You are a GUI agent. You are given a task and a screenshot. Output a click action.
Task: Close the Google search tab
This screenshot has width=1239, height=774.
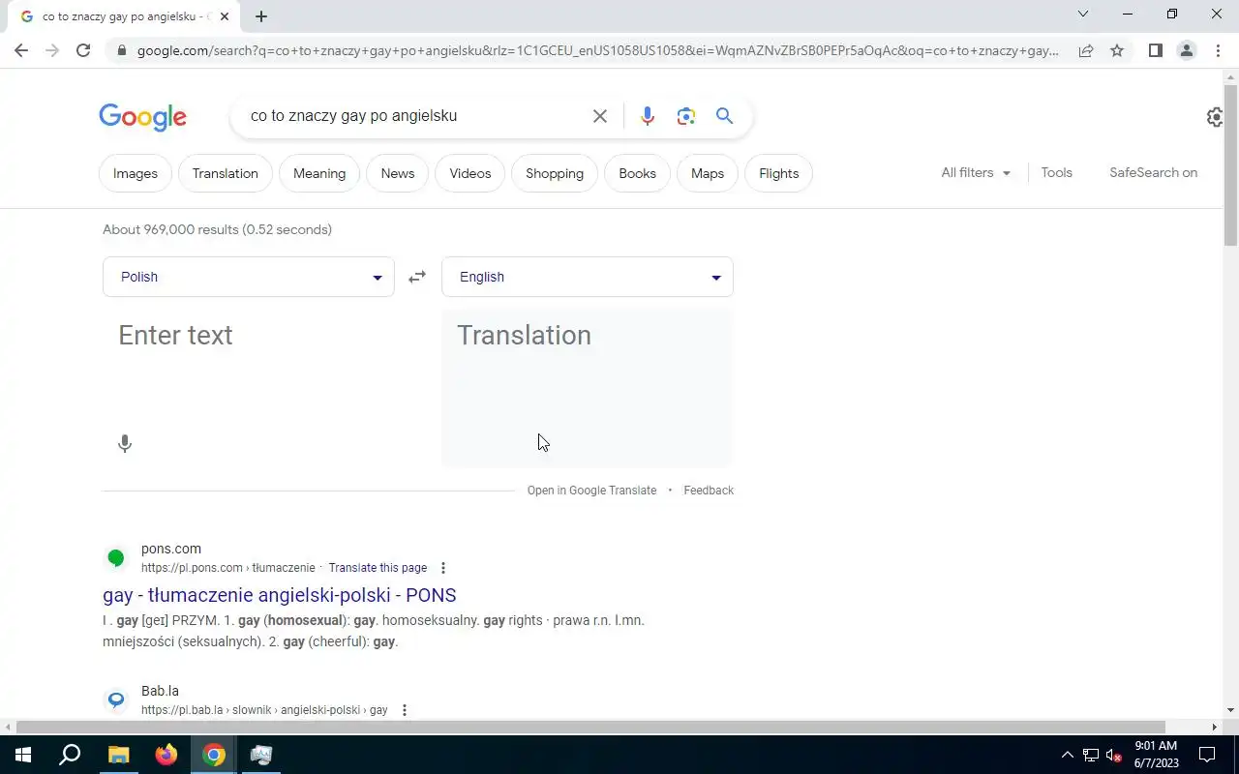click(225, 16)
